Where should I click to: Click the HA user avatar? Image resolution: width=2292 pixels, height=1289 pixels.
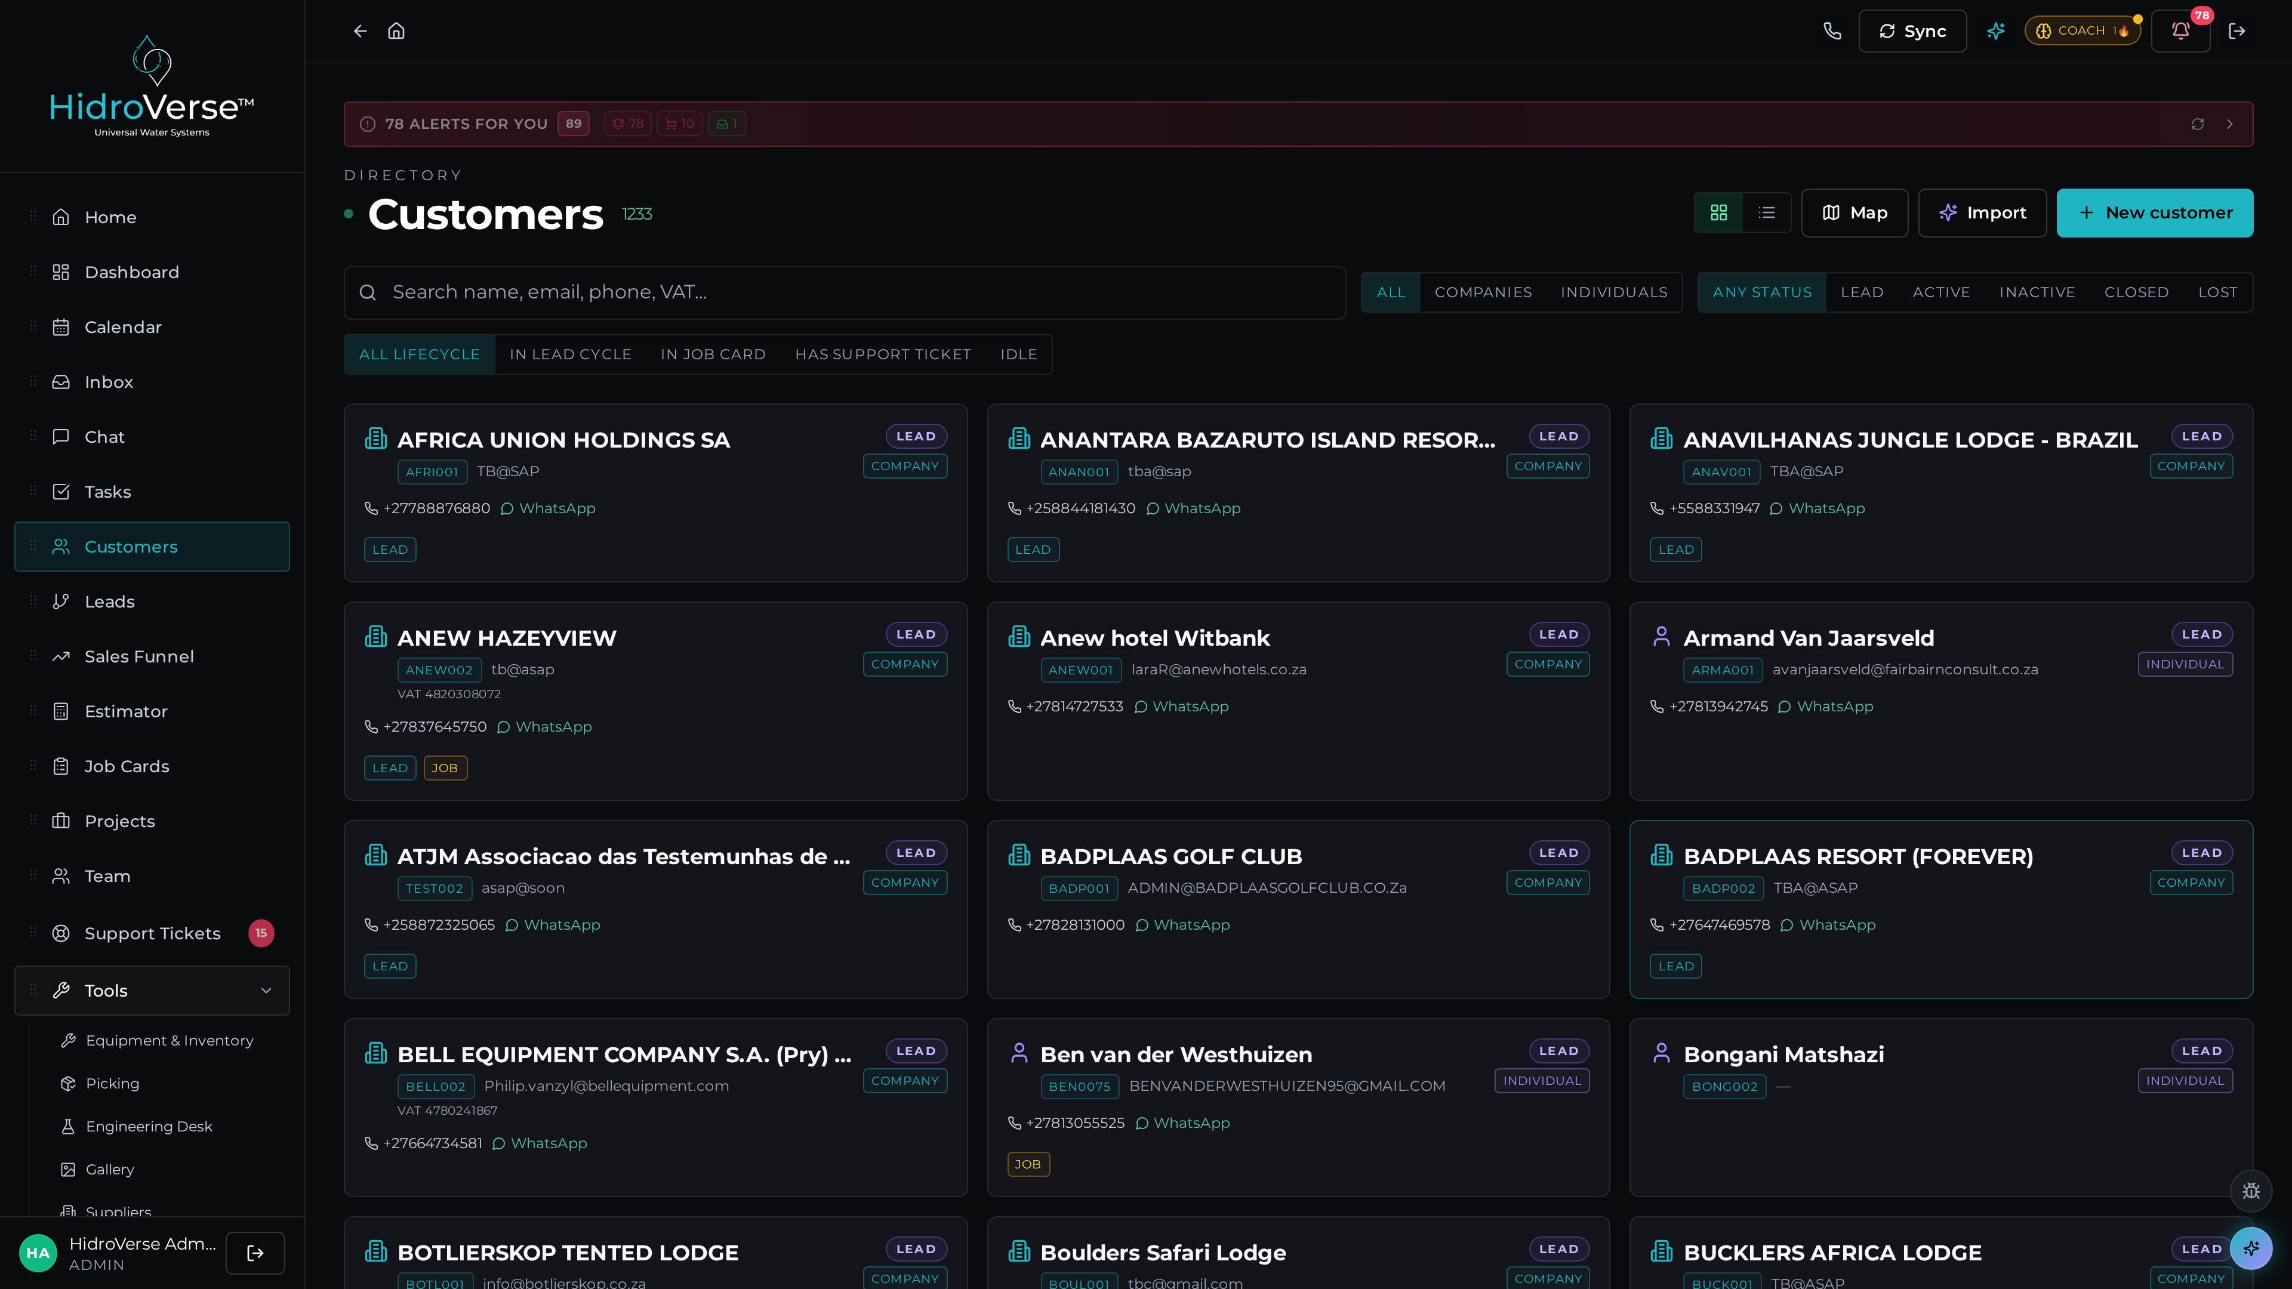point(38,1253)
